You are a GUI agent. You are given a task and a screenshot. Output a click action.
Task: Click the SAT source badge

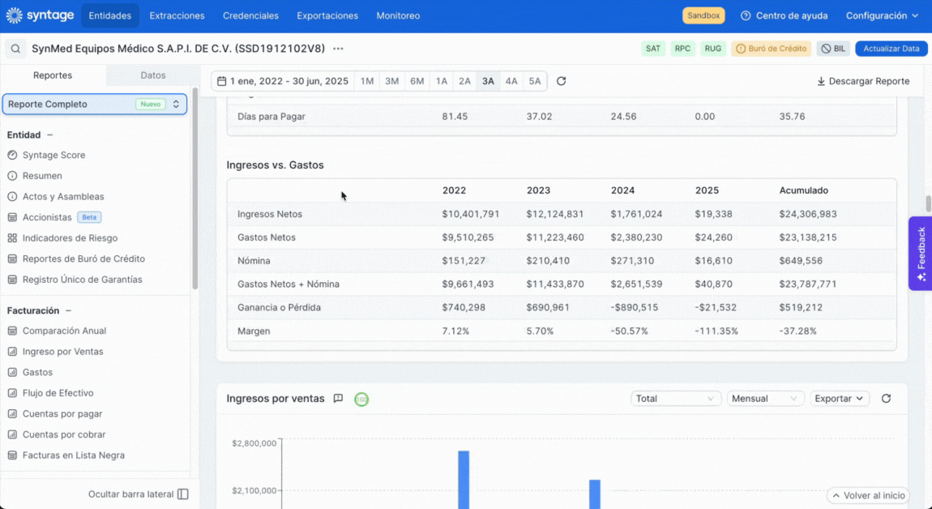pos(653,49)
